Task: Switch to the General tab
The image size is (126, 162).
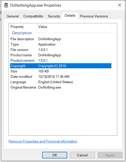Action: click(x=13, y=16)
